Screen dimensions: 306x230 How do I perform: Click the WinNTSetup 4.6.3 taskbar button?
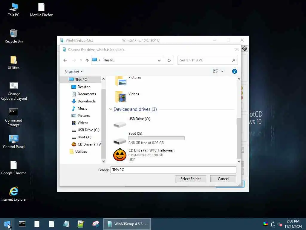coord(127,224)
